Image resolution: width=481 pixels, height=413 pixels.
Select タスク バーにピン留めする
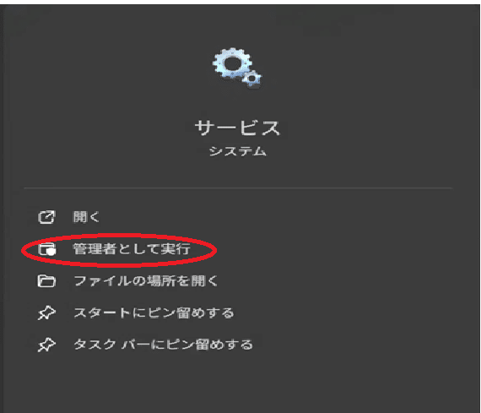[x=163, y=345]
